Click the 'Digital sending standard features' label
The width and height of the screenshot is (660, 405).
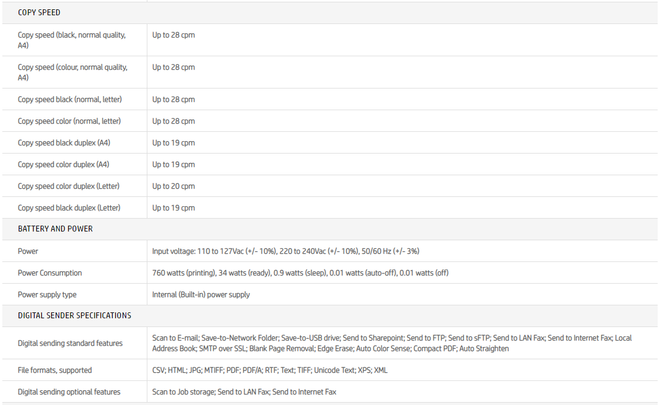(70, 343)
